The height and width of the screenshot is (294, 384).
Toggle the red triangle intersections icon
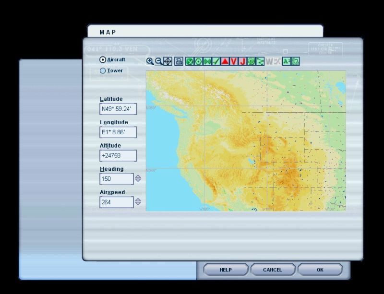[x=225, y=61]
